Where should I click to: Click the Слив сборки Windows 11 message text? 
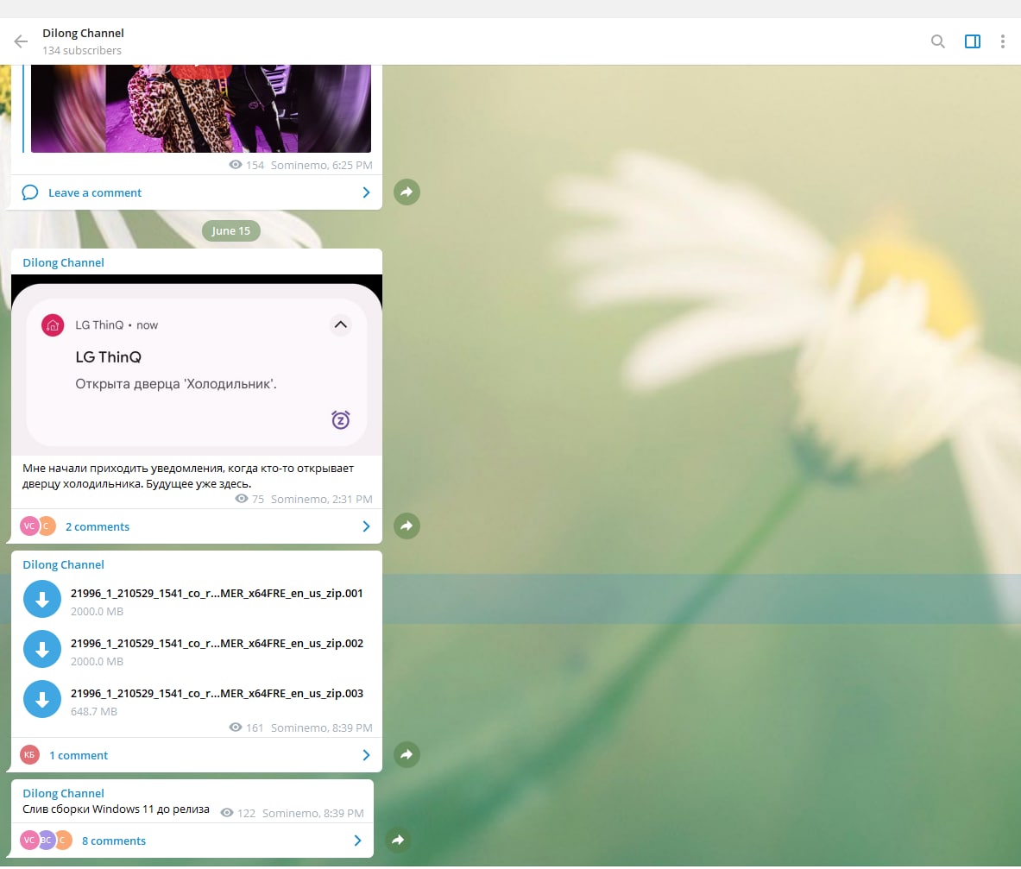pyautogui.click(x=116, y=809)
